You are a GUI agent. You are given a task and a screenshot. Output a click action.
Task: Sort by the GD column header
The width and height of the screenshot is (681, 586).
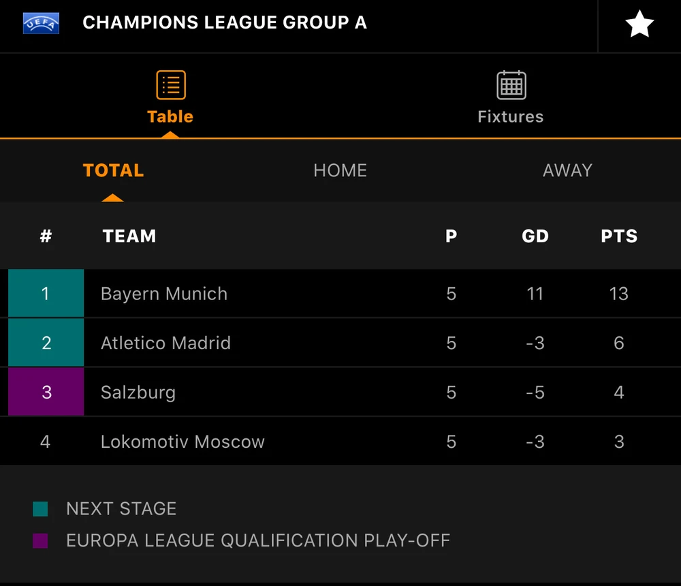pos(535,236)
